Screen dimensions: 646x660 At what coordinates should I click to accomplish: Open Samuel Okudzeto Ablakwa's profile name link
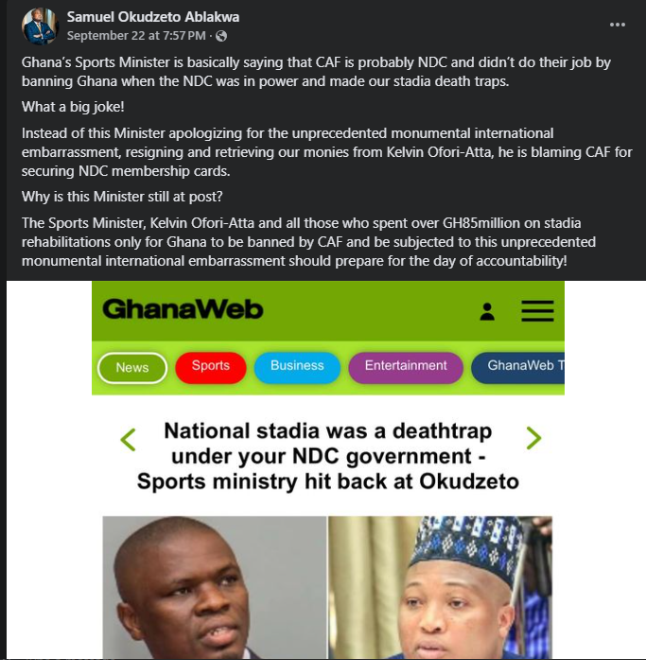153,17
